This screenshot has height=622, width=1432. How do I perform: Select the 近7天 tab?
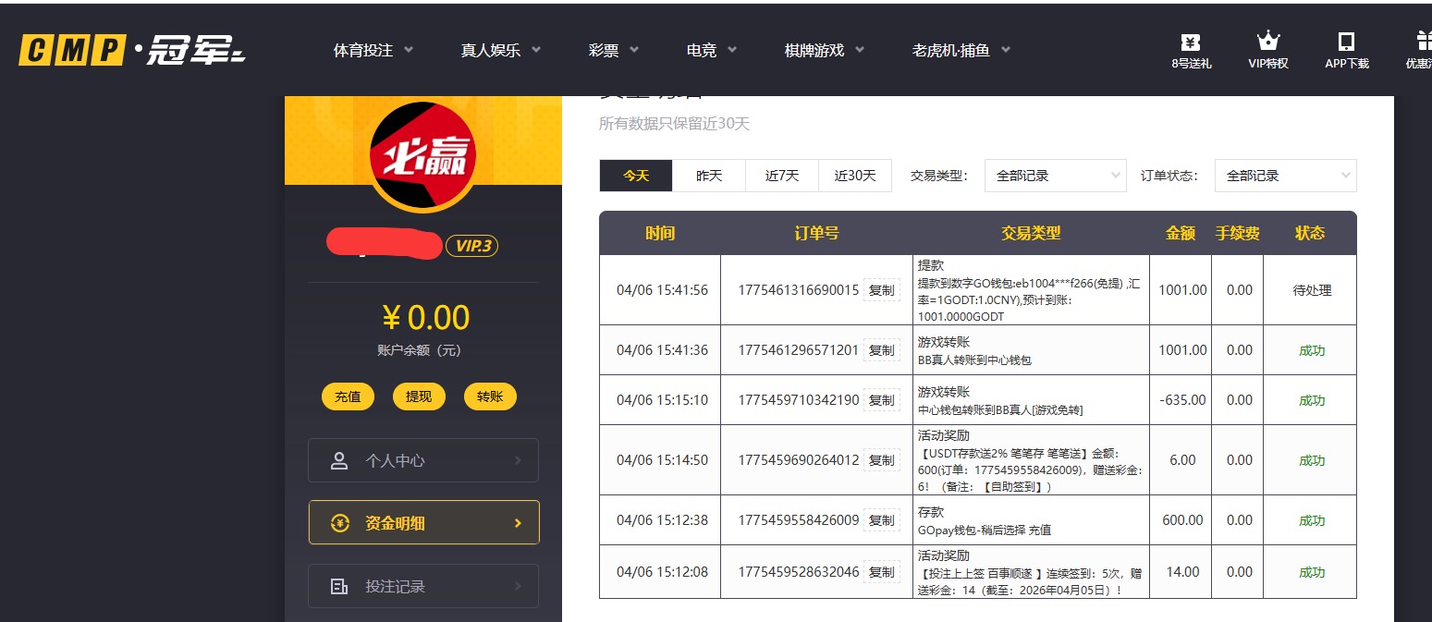coord(781,175)
